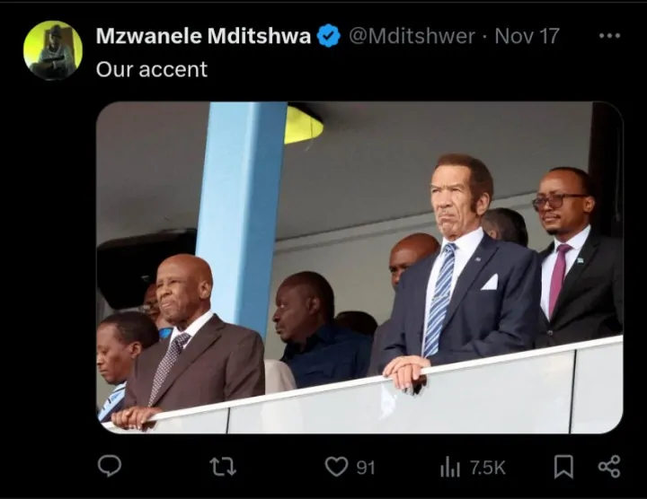647x499 pixels.
Task: Open the view analytics bar-chart icon
Action: coord(450,466)
